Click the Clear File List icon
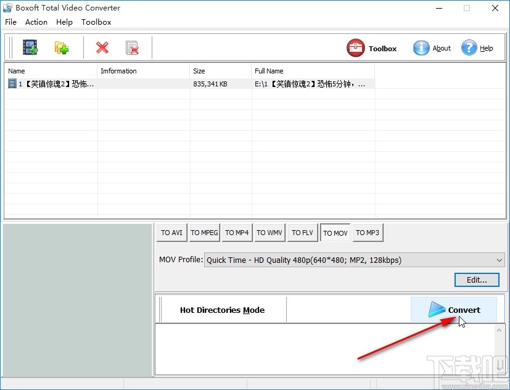Image resolution: width=510 pixels, height=390 pixels. pyautogui.click(x=131, y=48)
